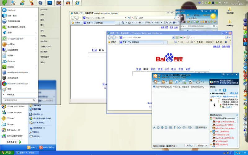Go back in front Baidu IE window

coord(110,38)
